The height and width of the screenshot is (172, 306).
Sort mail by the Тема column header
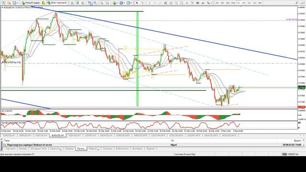(x=7, y=140)
